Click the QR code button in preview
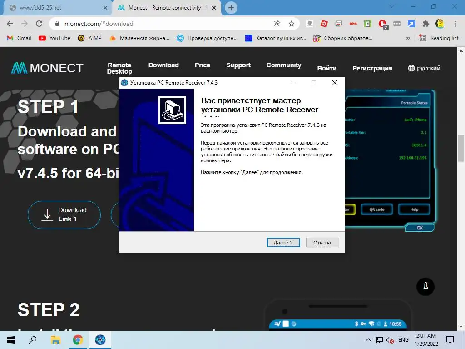 click(x=376, y=209)
